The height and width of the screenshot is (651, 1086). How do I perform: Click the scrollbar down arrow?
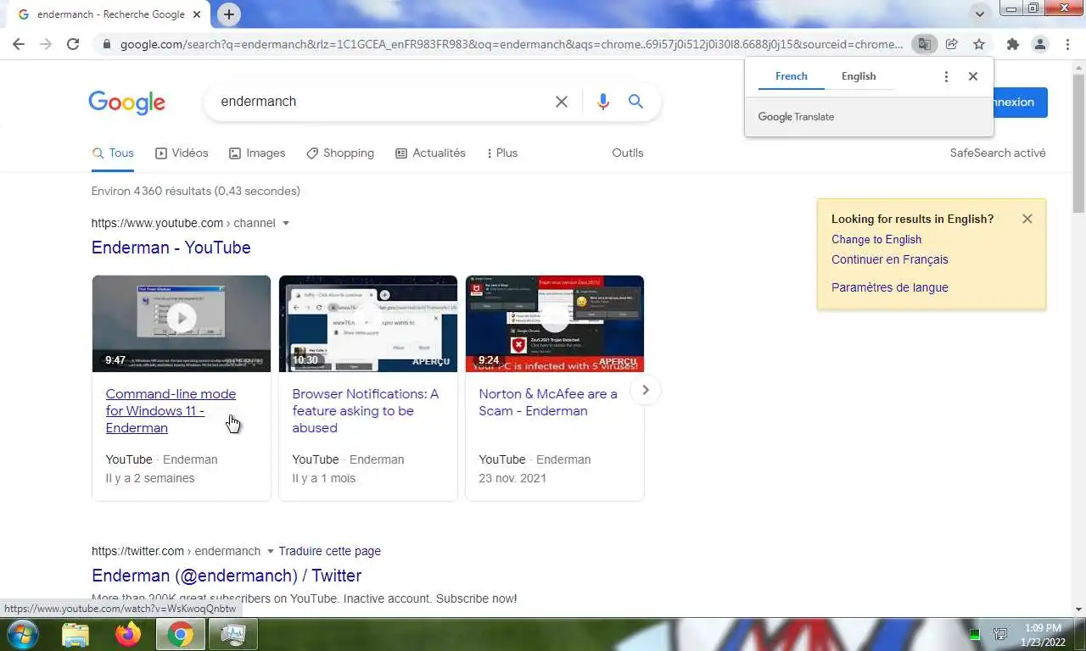(1078, 609)
